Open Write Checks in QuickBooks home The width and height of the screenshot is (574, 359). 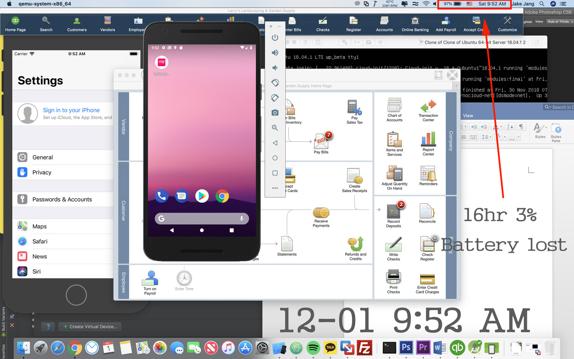tap(394, 249)
